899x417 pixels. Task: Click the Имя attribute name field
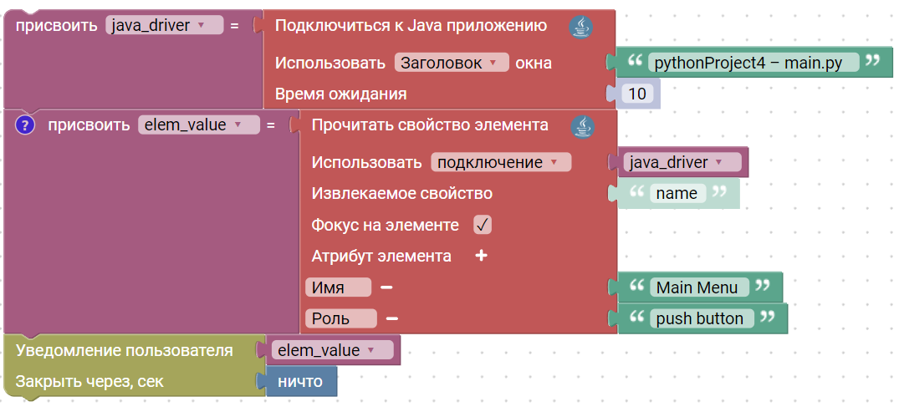click(338, 287)
